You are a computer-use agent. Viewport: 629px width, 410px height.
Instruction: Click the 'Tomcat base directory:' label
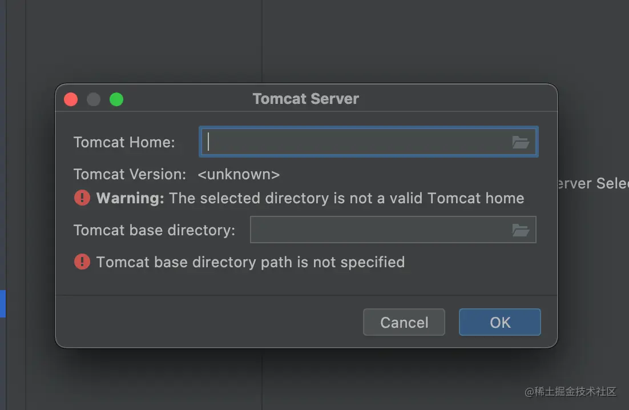pyautogui.click(x=155, y=230)
